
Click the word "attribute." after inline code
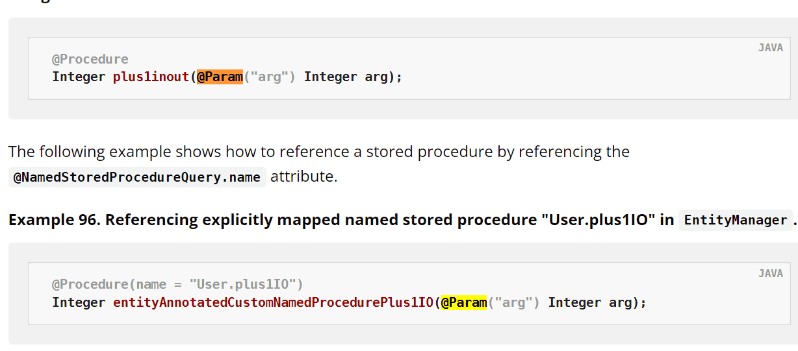[x=303, y=176]
